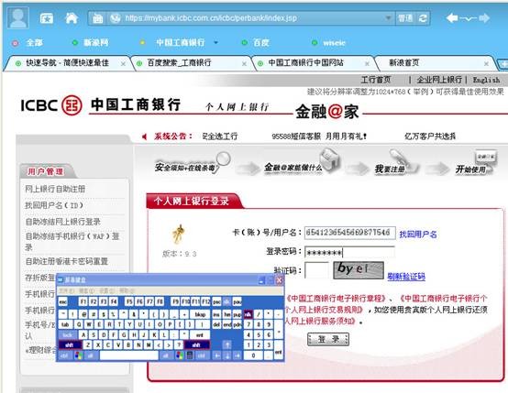Toggle the right shft key

click(196, 345)
